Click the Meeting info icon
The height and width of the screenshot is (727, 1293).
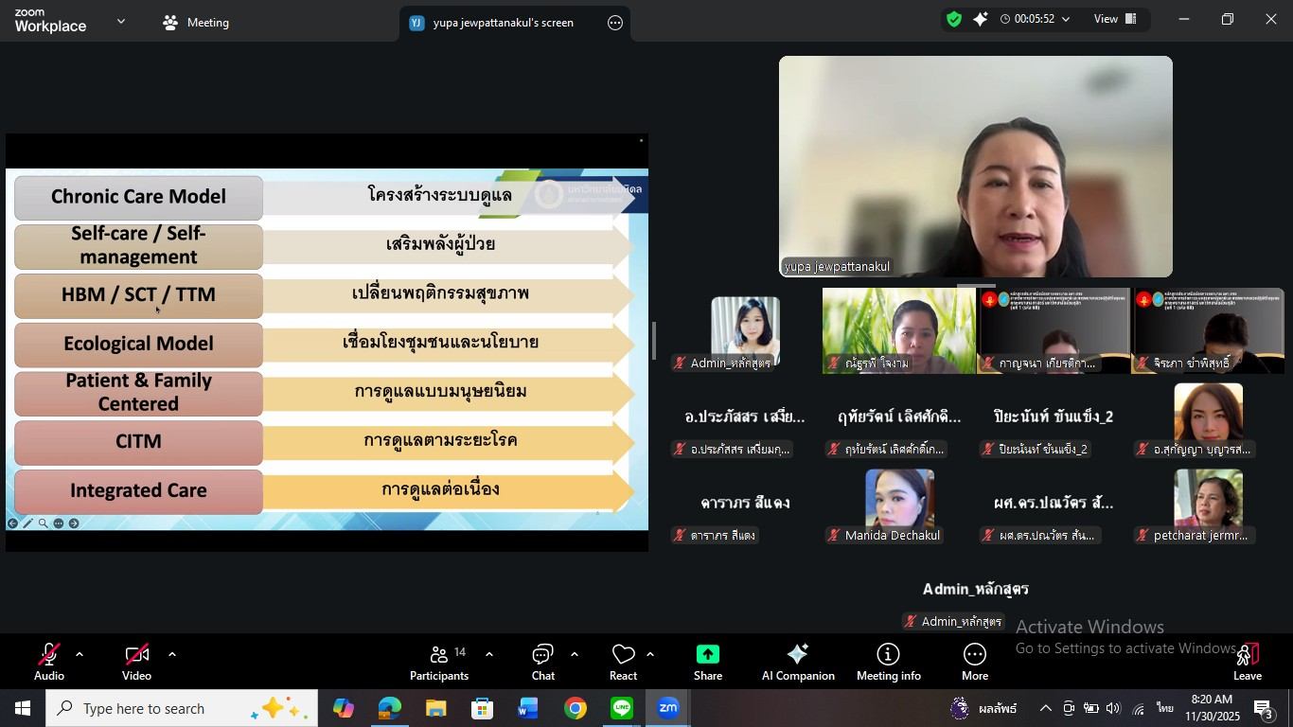(886, 661)
